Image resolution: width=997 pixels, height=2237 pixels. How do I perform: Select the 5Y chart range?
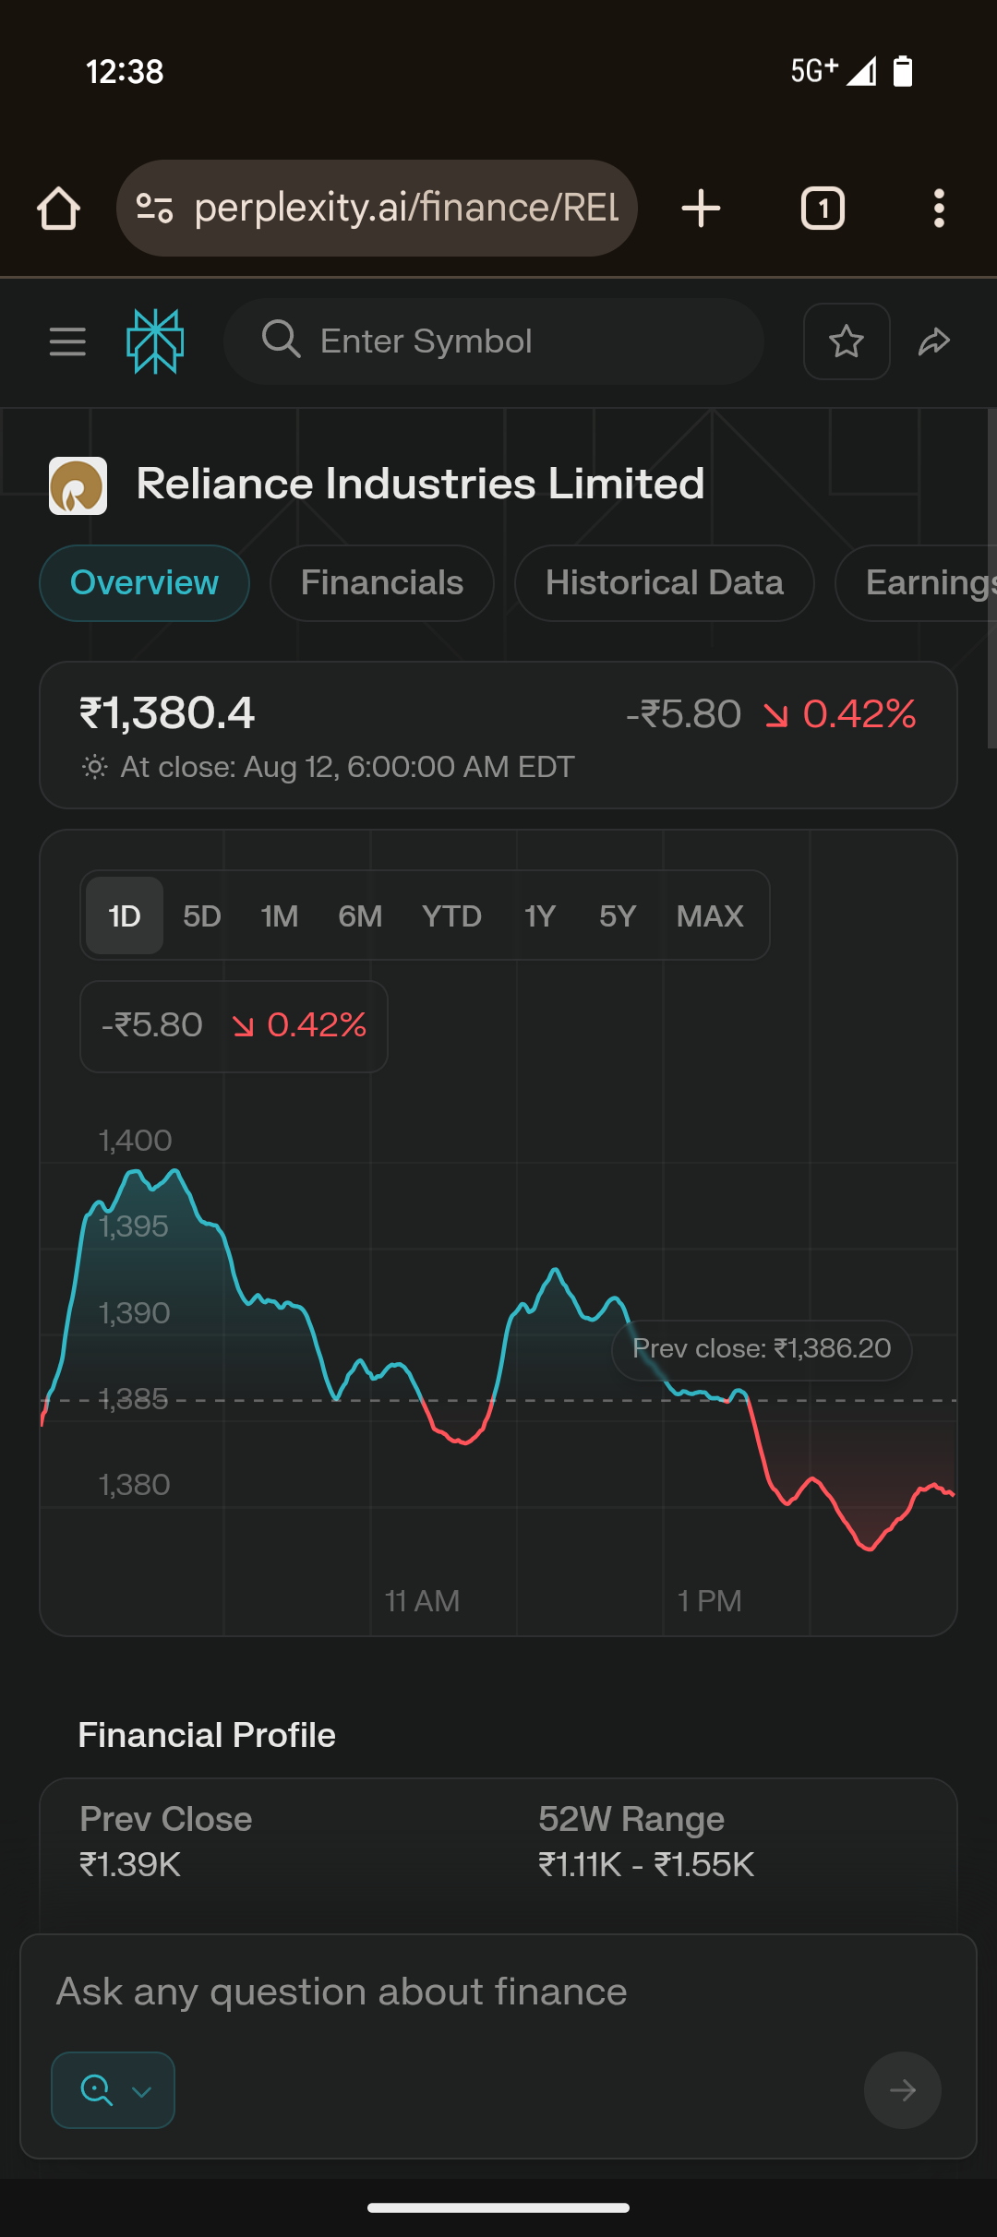(618, 916)
